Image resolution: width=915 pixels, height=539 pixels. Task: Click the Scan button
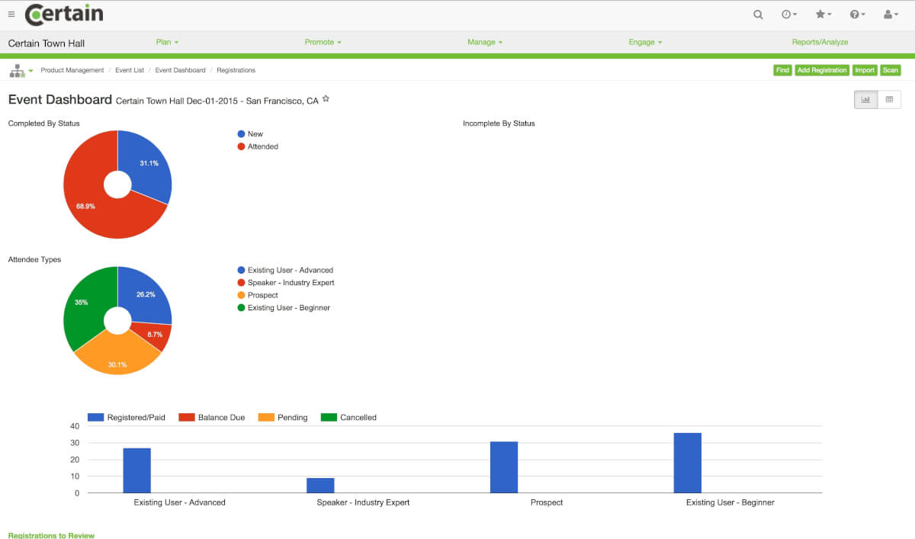click(x=891, y=70)
